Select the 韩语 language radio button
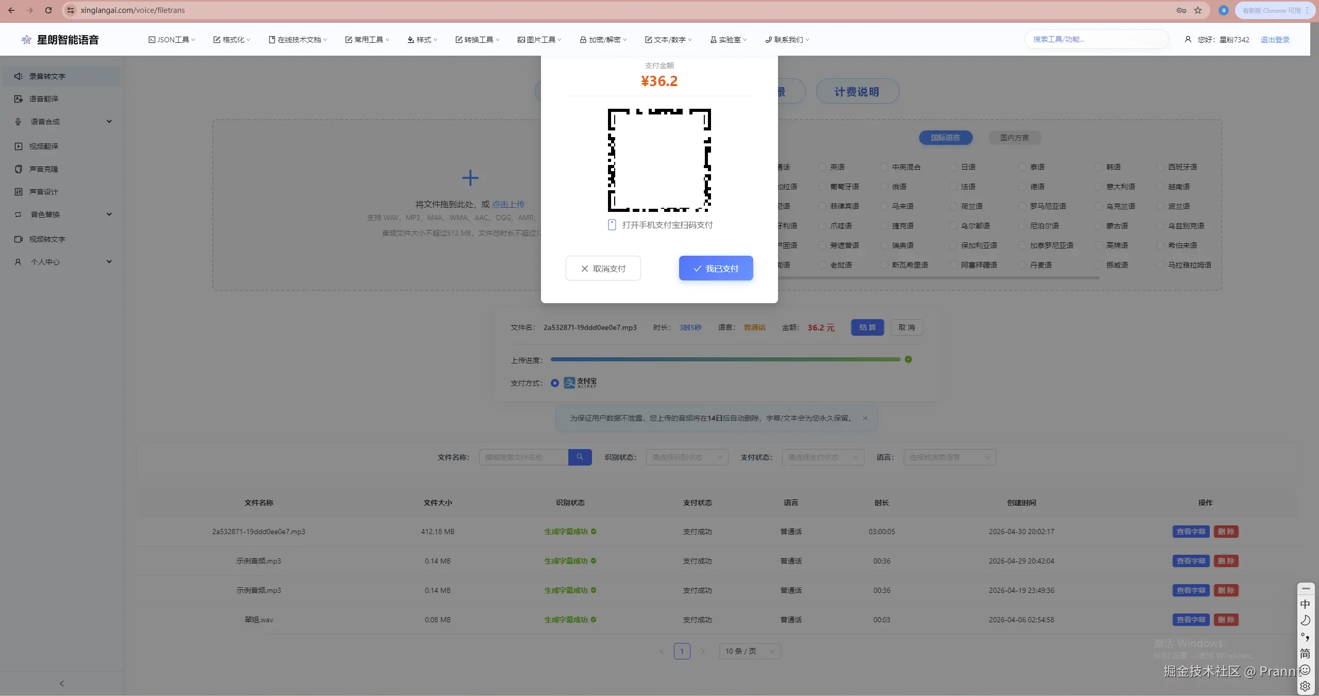 (x=1098, y=167)
